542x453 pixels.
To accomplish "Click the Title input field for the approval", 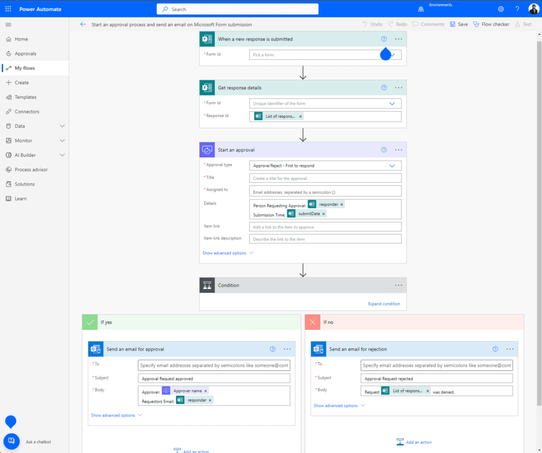I will click(x=325, y=178).
